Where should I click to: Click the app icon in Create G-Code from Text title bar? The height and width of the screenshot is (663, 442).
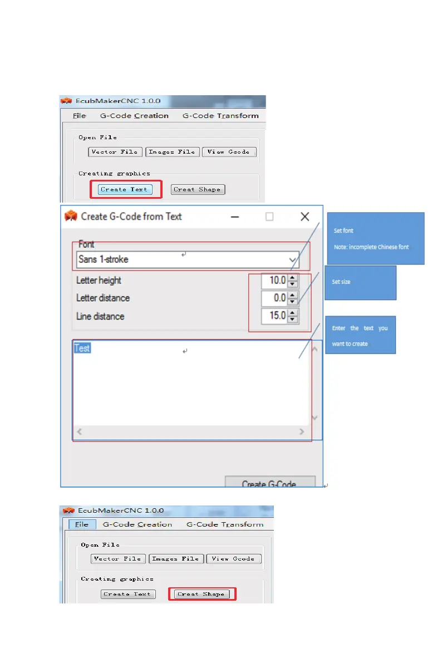pos(71,216)
